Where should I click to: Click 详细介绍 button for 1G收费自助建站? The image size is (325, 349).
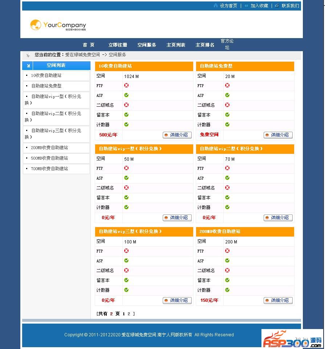[177, 135]
